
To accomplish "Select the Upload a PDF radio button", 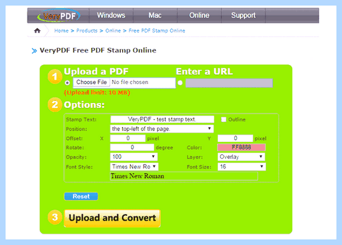I will [67, 83].
